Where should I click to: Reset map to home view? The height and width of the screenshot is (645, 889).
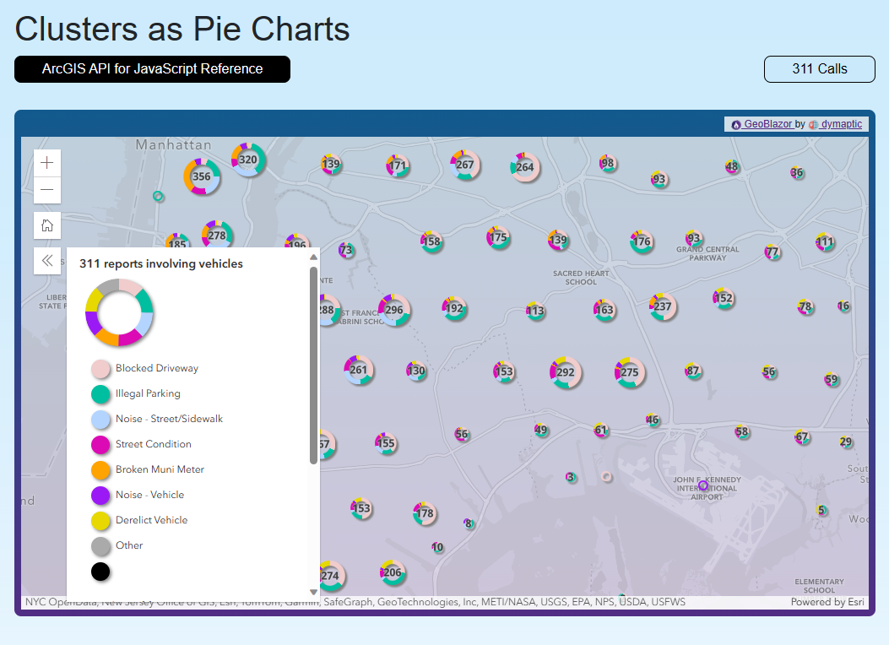tap(47, 225)
